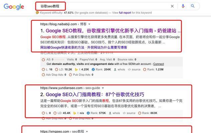Open the 外贸网站为什么需要写博客 sitelink
This screenshot has width=211, height=133.
pos(107,48)
